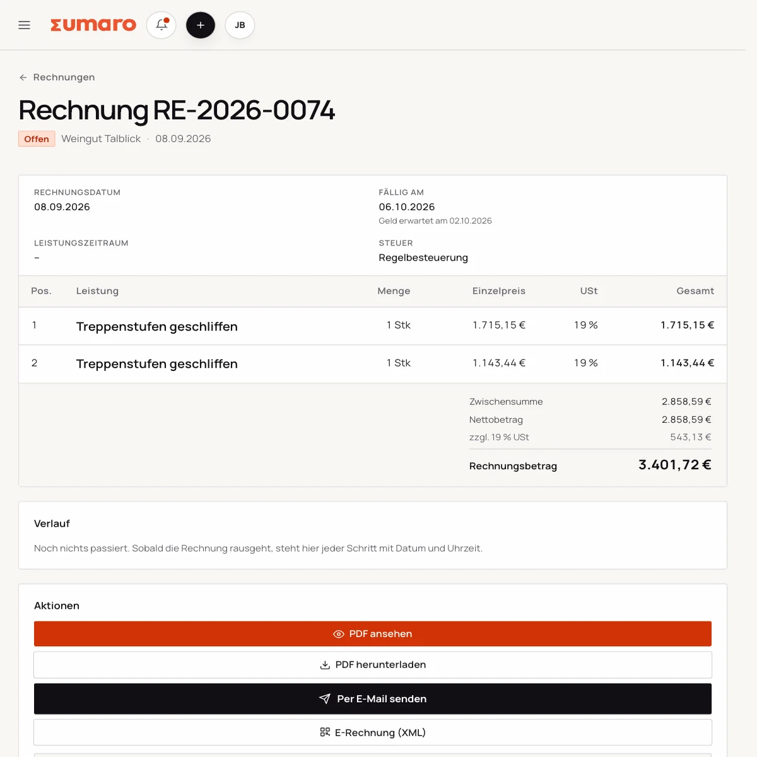Click the Gesamt column header
Viewport: 757px width, 757px height.
[695, 291]
